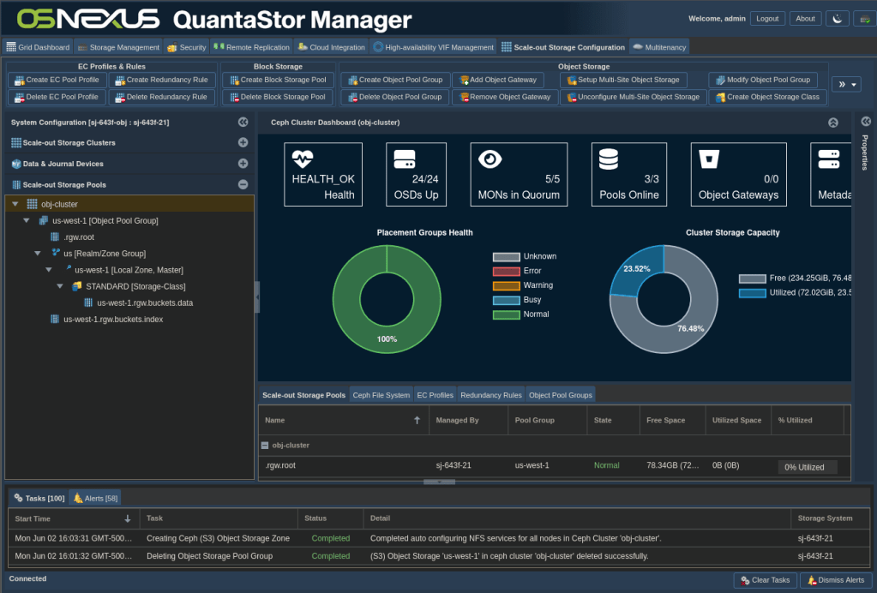Collapse the STANDARD storage-class tree node

coord(60,286)
